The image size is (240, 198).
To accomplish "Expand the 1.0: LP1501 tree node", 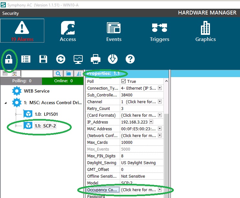I will (x=16, y=114).
